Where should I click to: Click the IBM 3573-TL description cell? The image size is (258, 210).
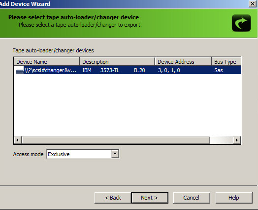pos(114,70)
